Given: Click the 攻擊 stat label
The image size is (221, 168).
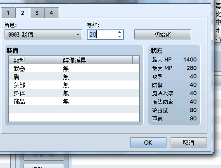Looking at the screenshot, I should (157, 76).
